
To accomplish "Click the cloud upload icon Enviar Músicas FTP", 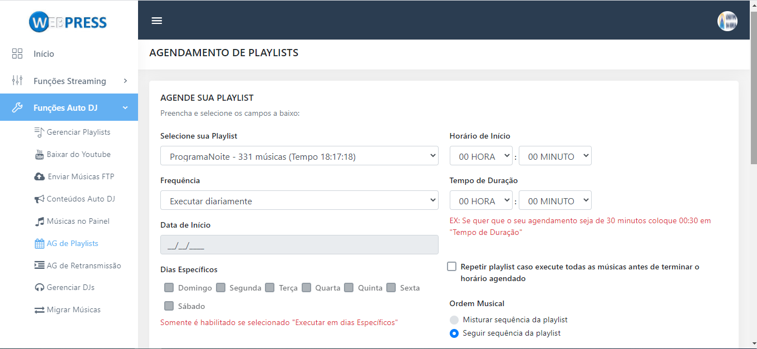I will pyautogui.click(x=40, y=176).
